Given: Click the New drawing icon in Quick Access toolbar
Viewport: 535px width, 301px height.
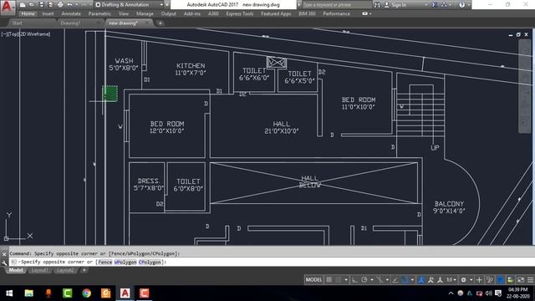Looking at the screenshot, I should click(23, 5).
